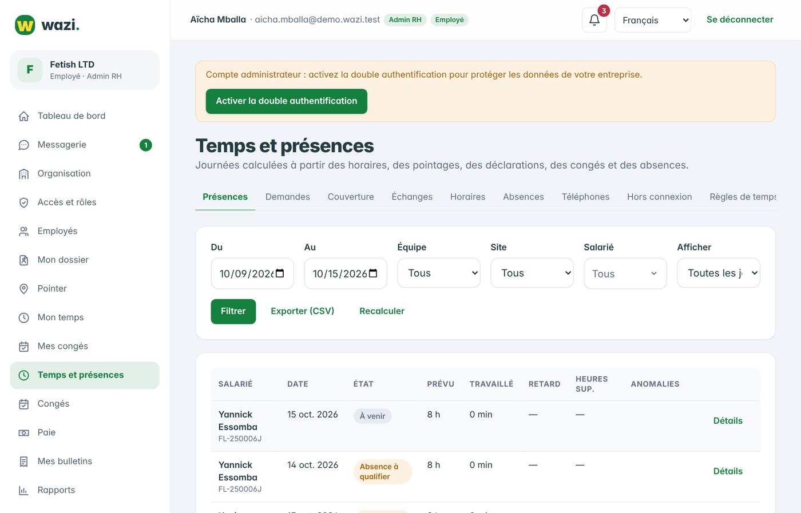
Task: Click the Organisation building icon
Action: (23, 174)
